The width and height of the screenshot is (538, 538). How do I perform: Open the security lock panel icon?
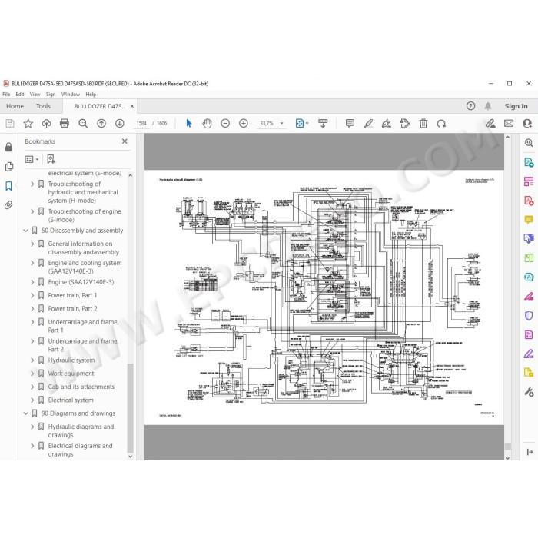tap(9, 148)
